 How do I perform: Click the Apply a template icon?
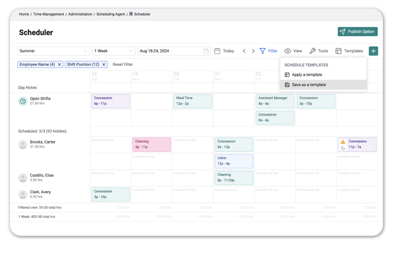click(x=287, y=75)
